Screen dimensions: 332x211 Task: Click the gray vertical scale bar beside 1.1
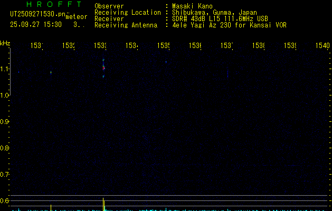[10, 72]
